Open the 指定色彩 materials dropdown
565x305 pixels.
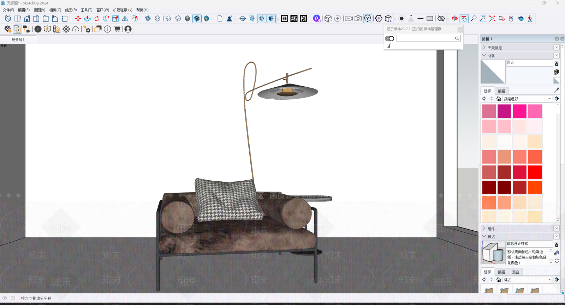tap(528, 99)
